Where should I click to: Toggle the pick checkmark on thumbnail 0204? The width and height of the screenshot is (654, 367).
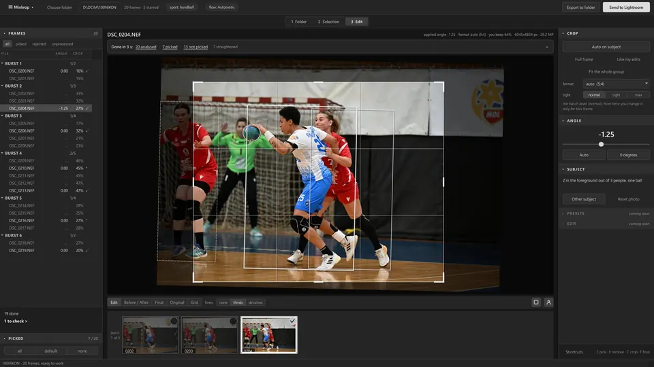coord(292,321)
